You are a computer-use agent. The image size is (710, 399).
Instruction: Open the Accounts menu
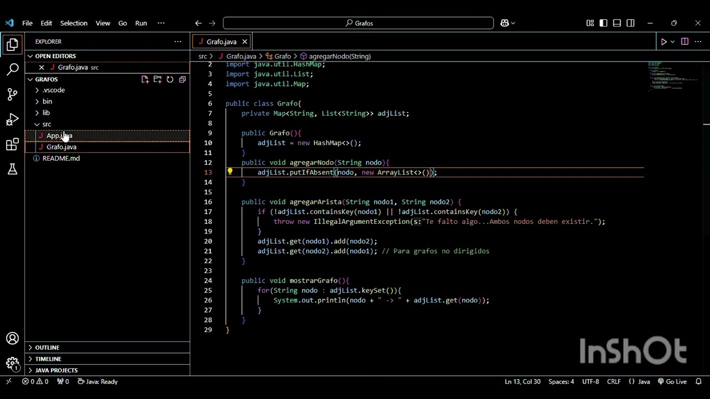coord(12,339)
